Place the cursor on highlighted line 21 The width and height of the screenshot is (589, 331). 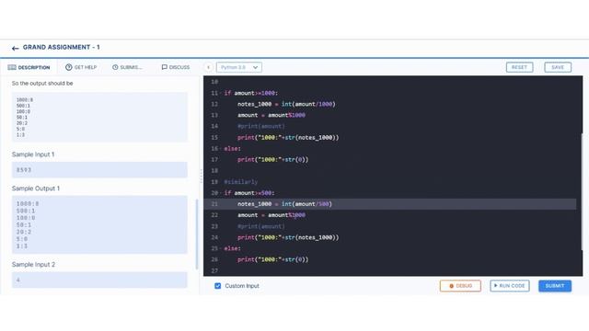tap(389, 204)
